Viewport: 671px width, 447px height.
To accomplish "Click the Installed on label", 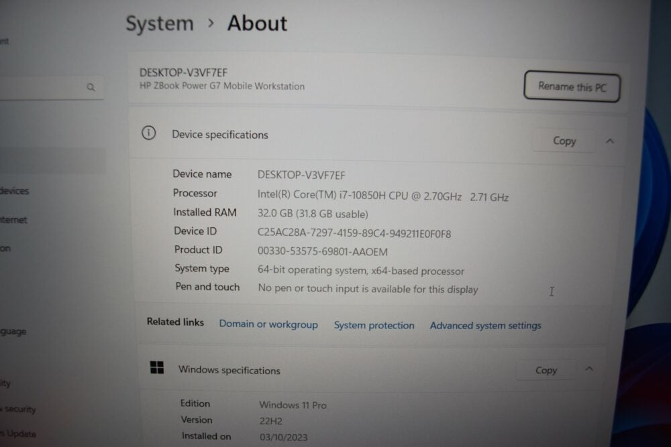I will [x=206, y=436].
